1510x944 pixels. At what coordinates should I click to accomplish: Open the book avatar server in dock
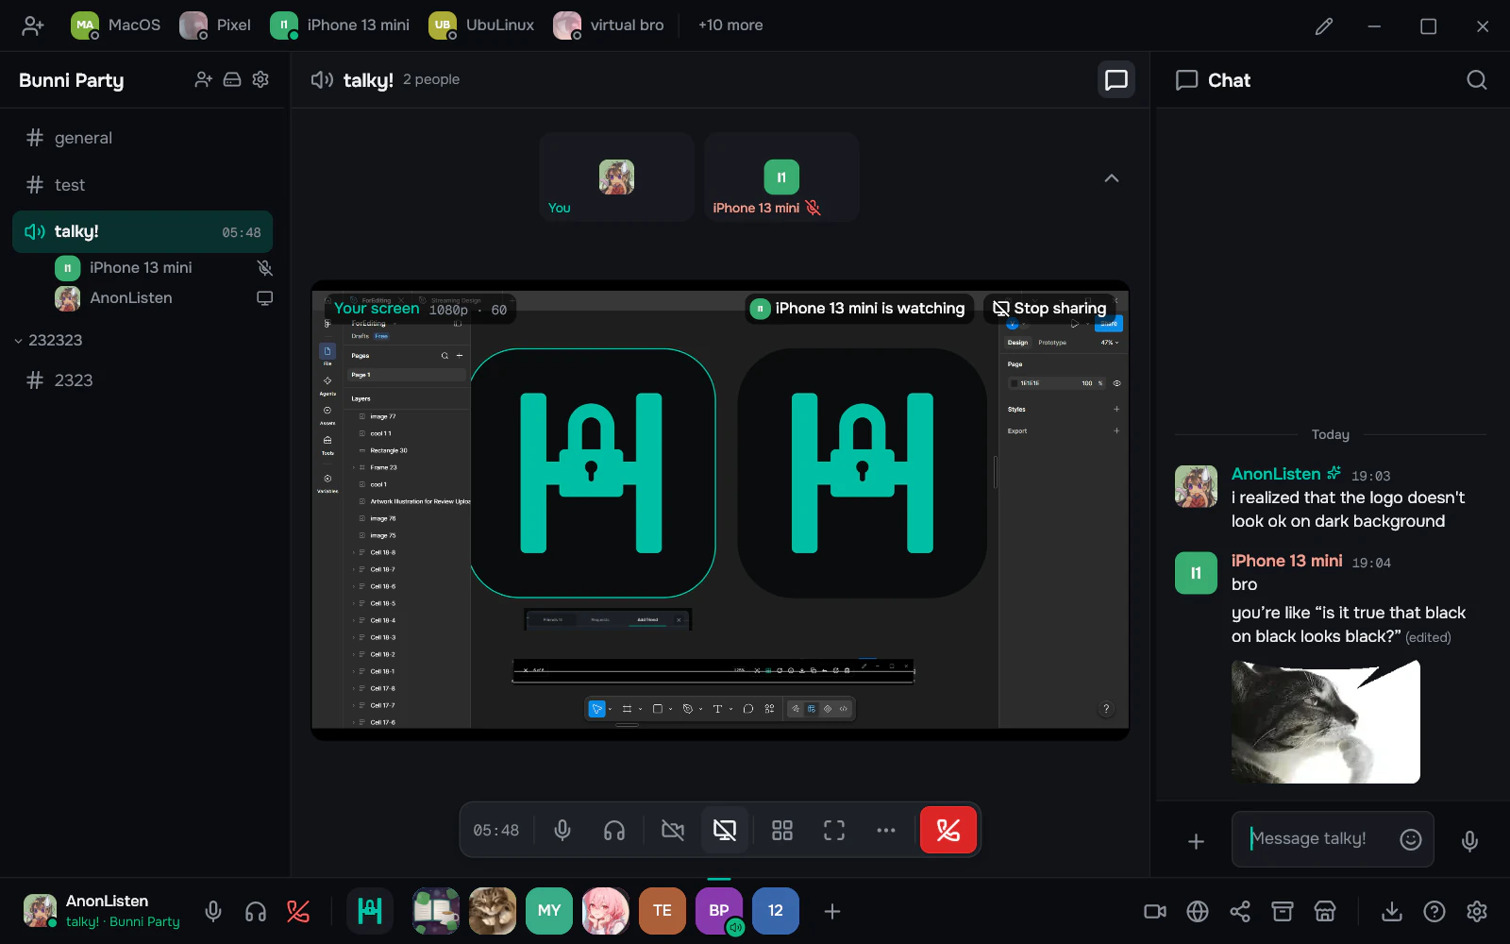tap(436, 911)
